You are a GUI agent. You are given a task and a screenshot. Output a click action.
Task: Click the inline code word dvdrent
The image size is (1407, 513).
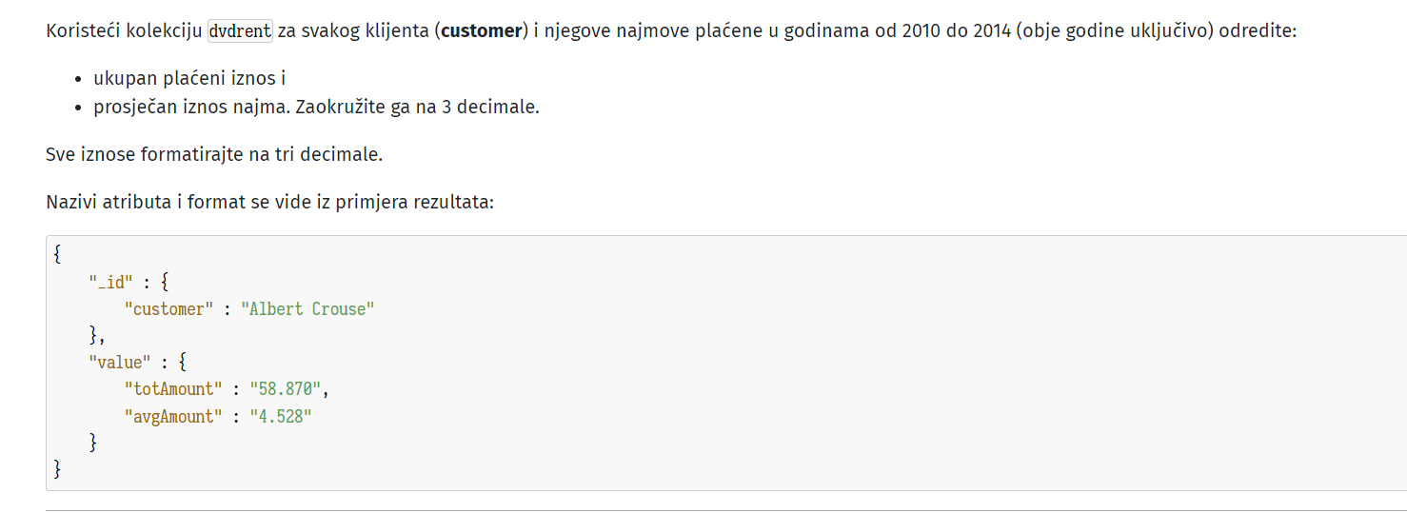[241, 31]
